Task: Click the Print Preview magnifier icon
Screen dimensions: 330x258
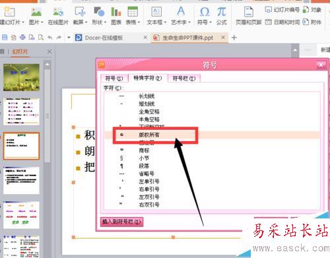Action: pos(41,38)
